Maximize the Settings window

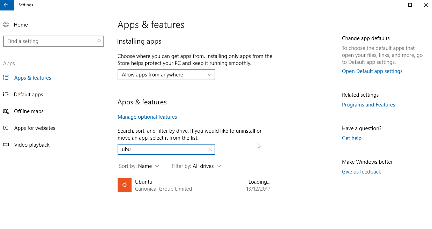[x=410, y=5]
